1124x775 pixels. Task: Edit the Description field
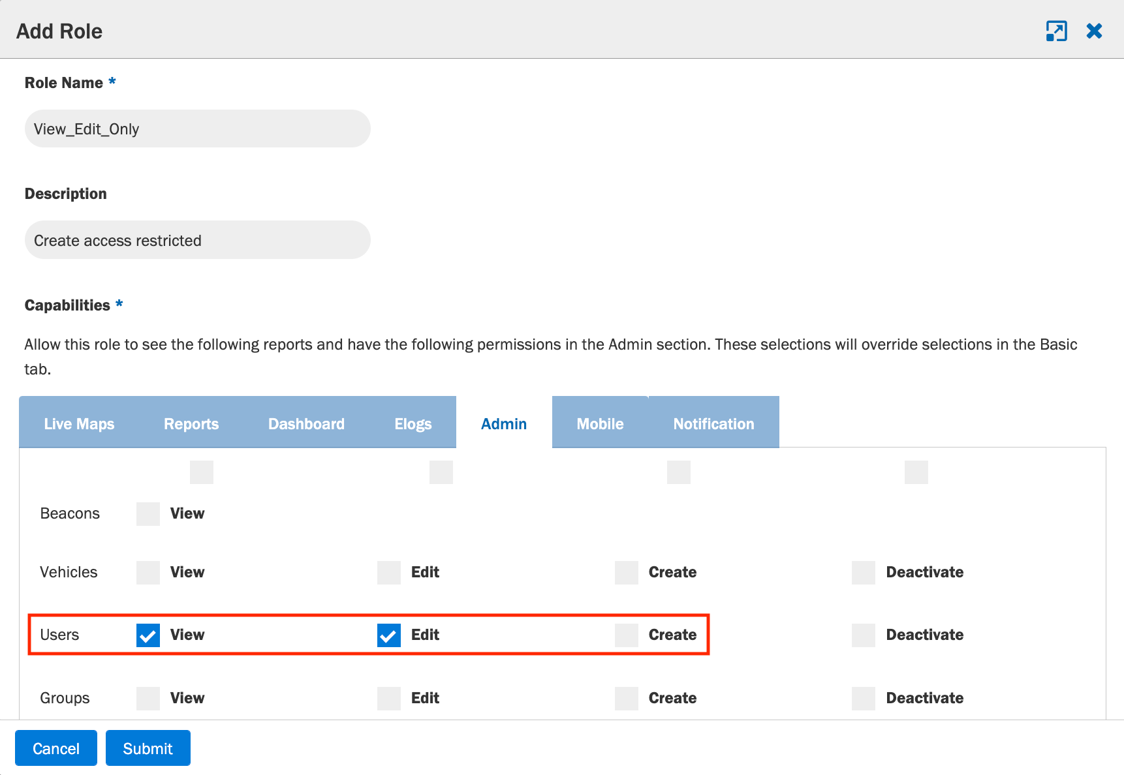coord(198,240)
